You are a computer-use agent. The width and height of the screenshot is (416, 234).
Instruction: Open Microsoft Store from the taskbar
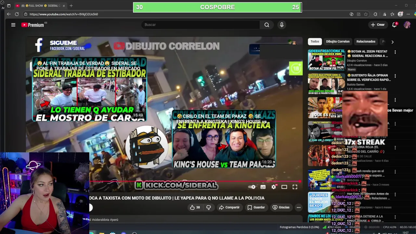pos(112,233)
